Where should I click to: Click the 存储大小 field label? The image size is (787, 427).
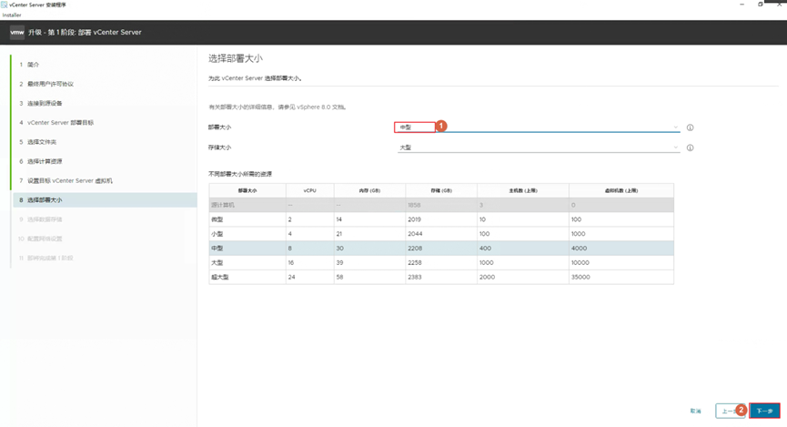click(x=219, y=147)
